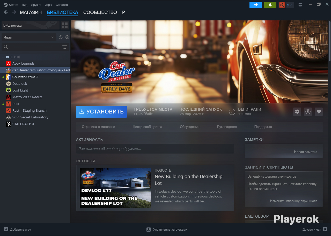Viewport: 331px width, 236px height.
Task: Click the profile avatar picture
Action: coord(282,5)
